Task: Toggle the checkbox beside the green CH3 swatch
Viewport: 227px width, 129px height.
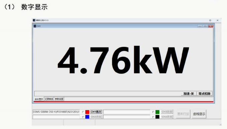Action: tap(153, 112)
